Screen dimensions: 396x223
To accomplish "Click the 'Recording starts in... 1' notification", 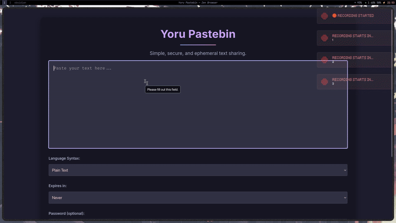I will (354, 38).
